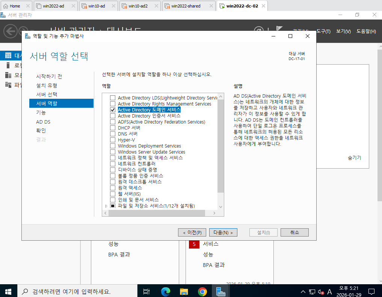Go to AD DS wizard step
382x297 pixels.
click(43, 122)
